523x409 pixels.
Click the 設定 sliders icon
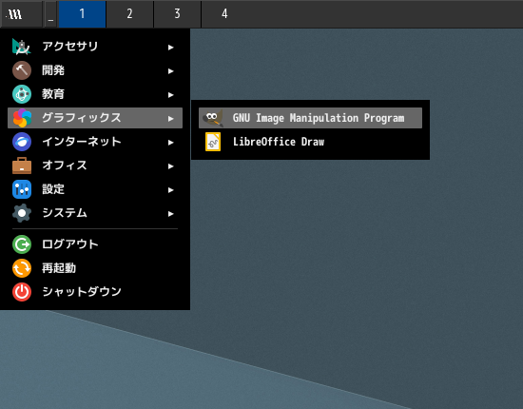tap(22, 189)
